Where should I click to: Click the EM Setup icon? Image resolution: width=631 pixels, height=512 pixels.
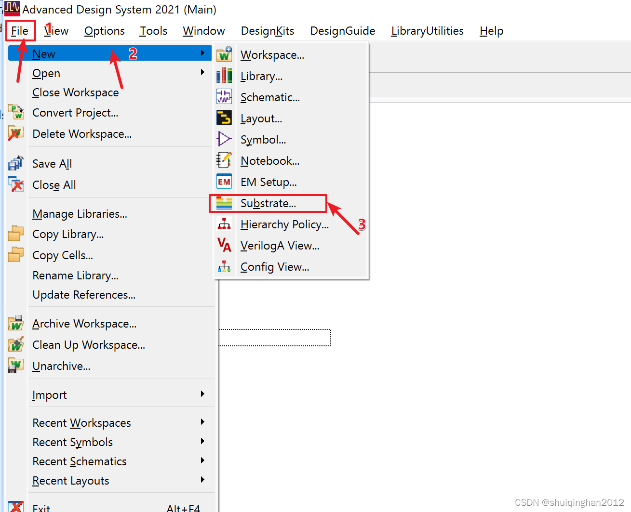coord(224,182)
